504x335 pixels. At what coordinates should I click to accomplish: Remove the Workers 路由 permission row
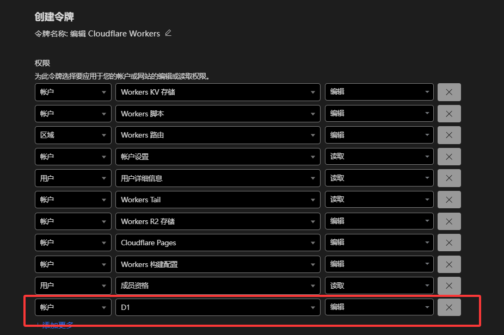pyautogui.click(x=449, y=135)
